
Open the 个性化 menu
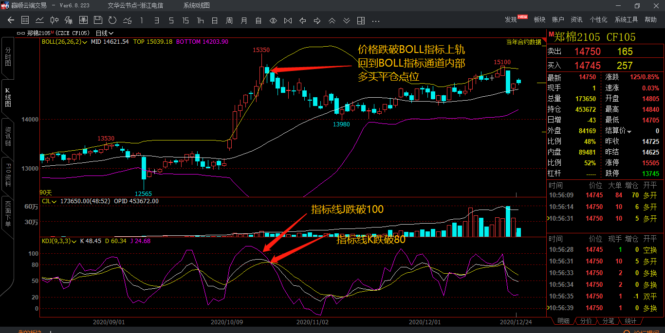coord(598,19)
